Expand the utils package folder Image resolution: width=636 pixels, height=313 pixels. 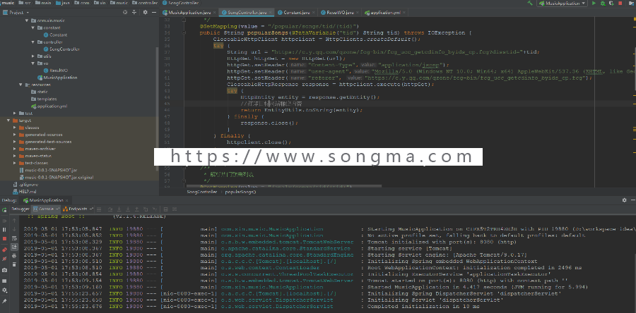pyautogui.click(x=34, y=56)
